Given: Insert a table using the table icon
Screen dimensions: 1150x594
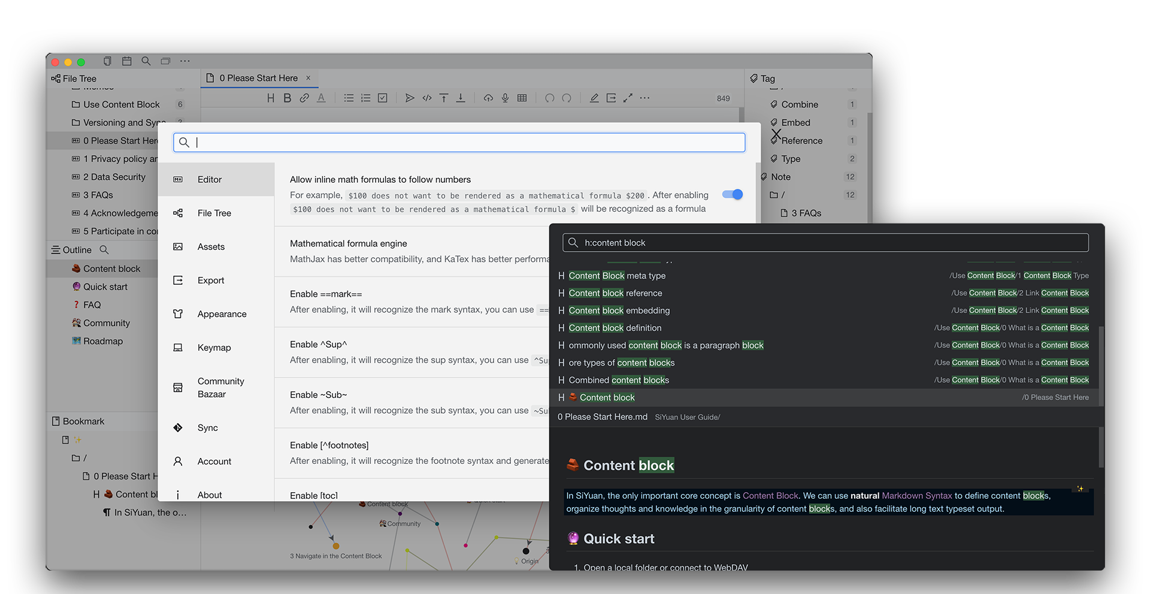Looking at the screenshot, I should tap(522, 98).
